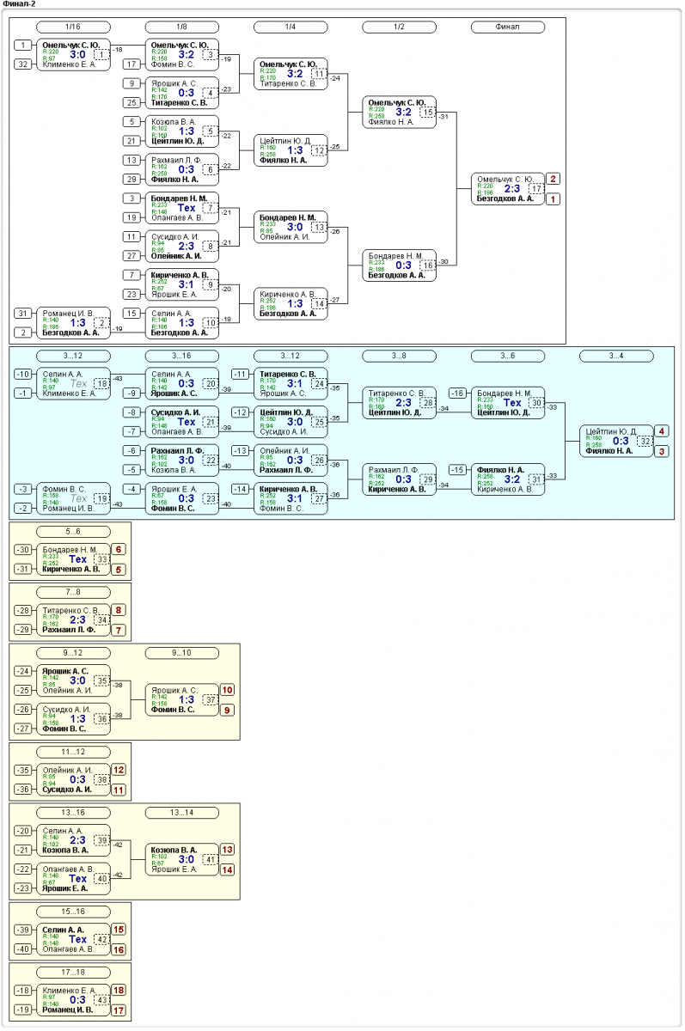Click the "15...16" bracket header
The height and width of the screenshot is (1031, 685).
(x=73, y=912)
